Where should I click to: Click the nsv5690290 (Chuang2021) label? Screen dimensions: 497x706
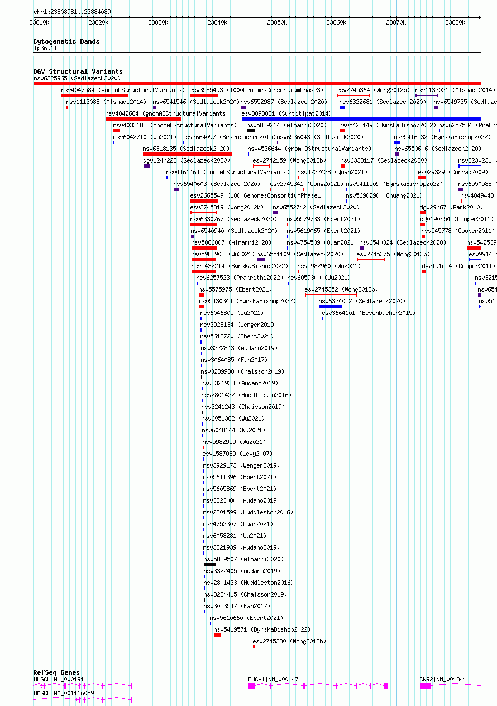tap(385, 195)
